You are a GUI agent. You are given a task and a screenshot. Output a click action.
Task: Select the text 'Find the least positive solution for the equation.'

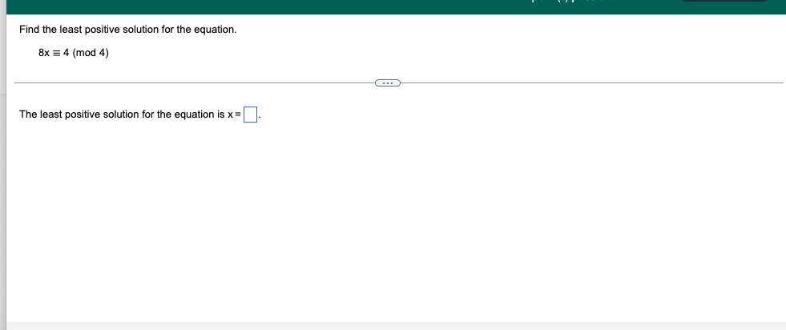pyautogui.click(x=128, y=30)
